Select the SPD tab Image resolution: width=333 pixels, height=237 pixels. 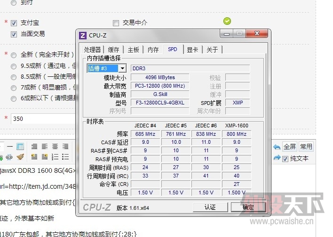173,49
